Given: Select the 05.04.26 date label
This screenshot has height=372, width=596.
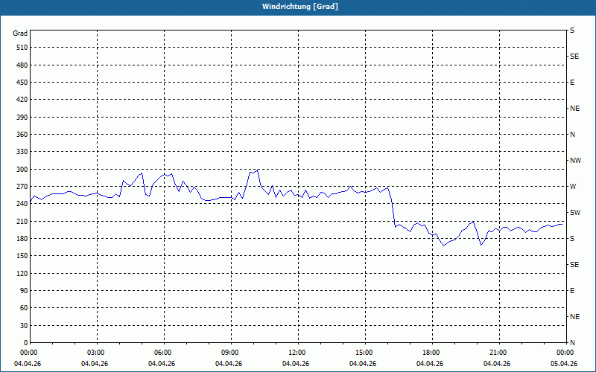Looking at the screenshot, I should pyautogui.click(x=564, y=364).
